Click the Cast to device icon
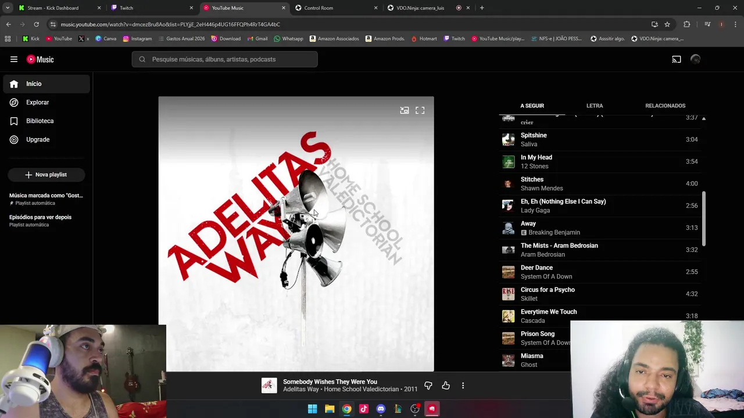Viewport: 744px width, 418px height. 677,59
